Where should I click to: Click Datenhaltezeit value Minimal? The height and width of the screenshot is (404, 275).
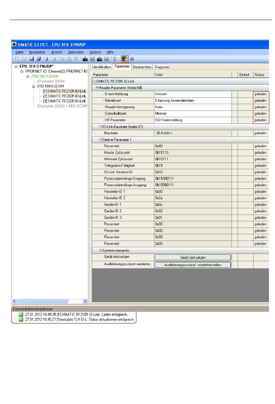click(193, 114)
